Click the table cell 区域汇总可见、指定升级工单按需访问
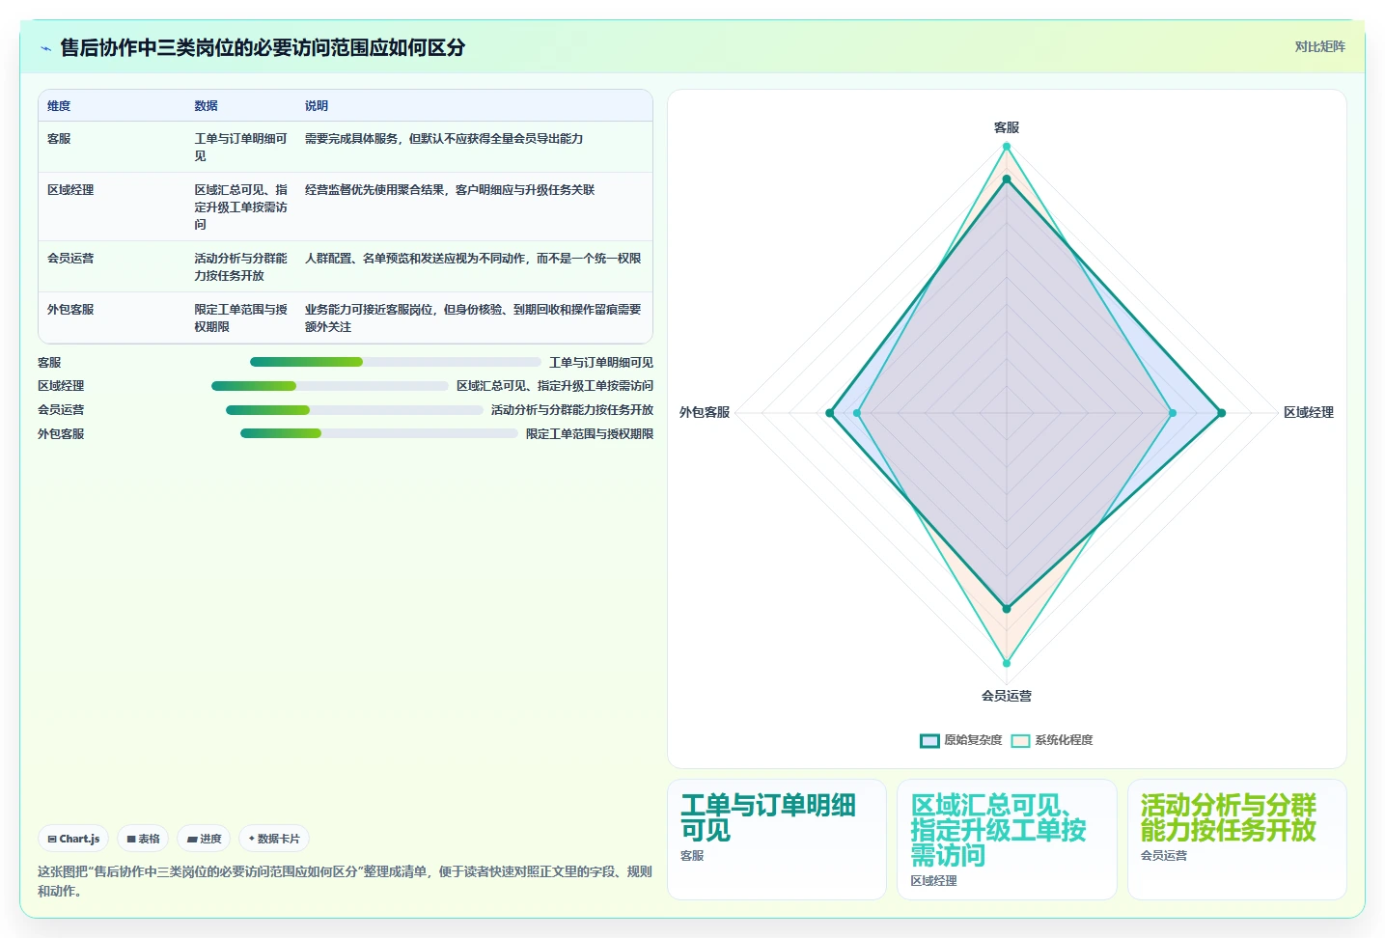Screen dimensions: 1385x938 pyautogui.click(x=241, y=207)
